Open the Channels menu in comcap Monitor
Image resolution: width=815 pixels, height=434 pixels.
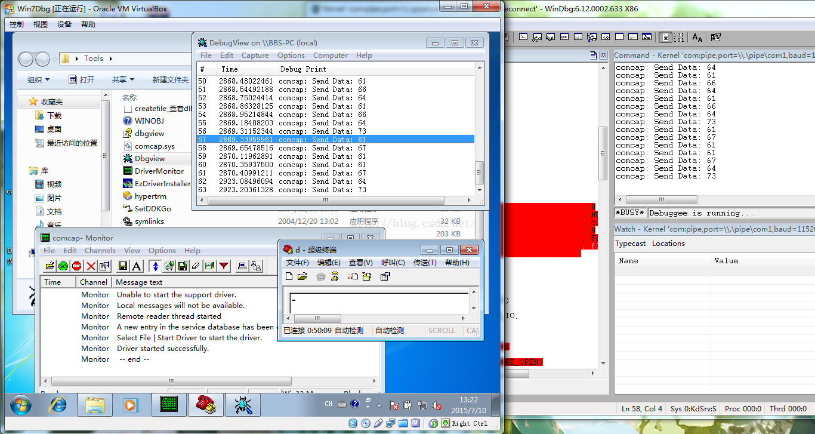click(100, 251)
